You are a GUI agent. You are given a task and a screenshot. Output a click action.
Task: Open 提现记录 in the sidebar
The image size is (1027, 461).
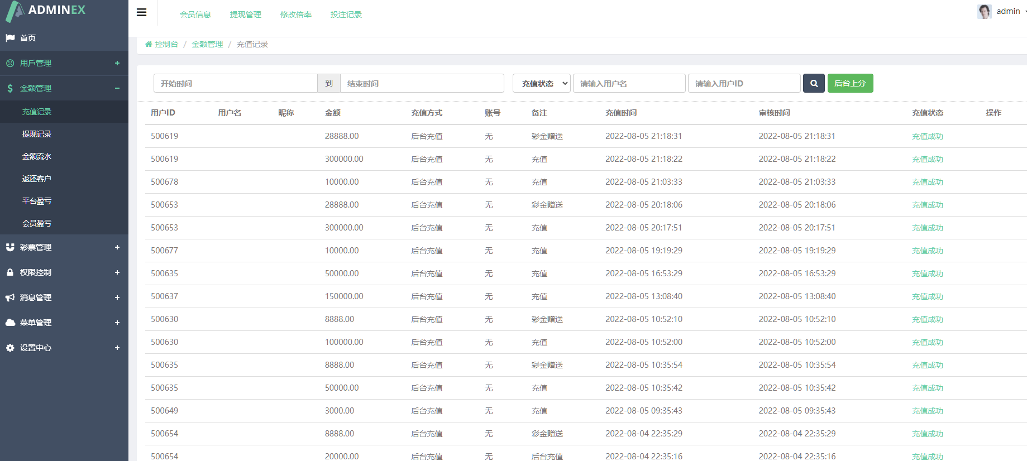click(x=37, y=134)
